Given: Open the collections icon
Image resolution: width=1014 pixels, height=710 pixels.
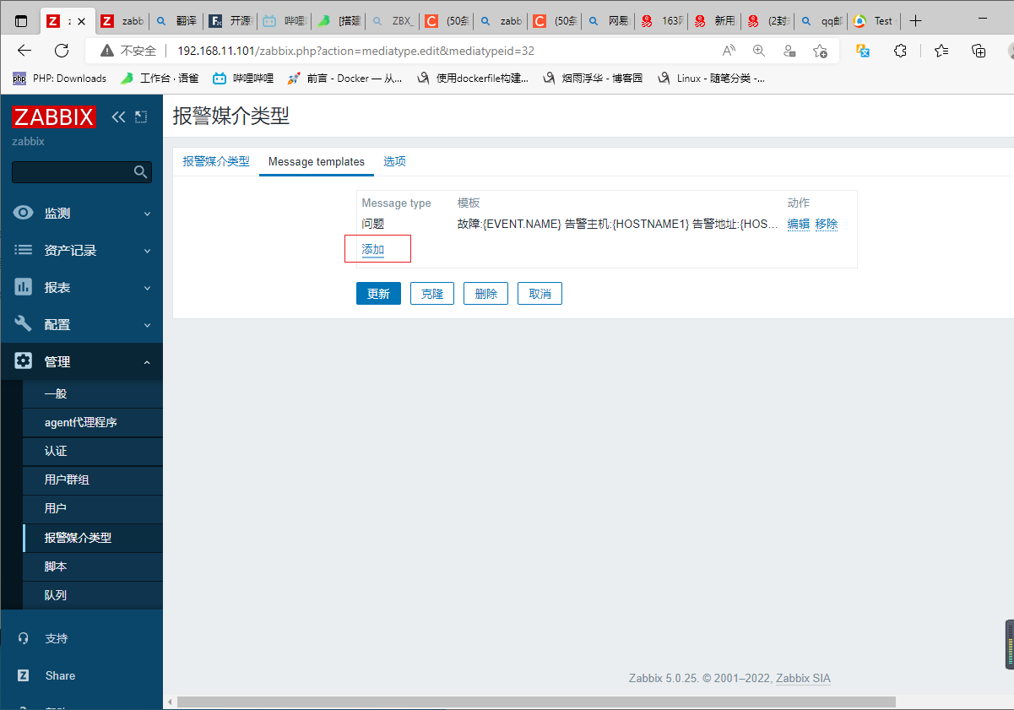Looking at the screenshot, I should (x=979, y=51).
